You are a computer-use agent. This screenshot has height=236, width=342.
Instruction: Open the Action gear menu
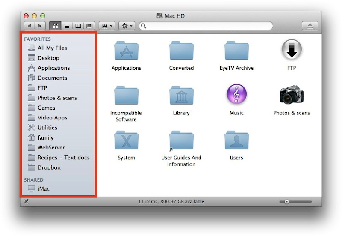point(127,26)
